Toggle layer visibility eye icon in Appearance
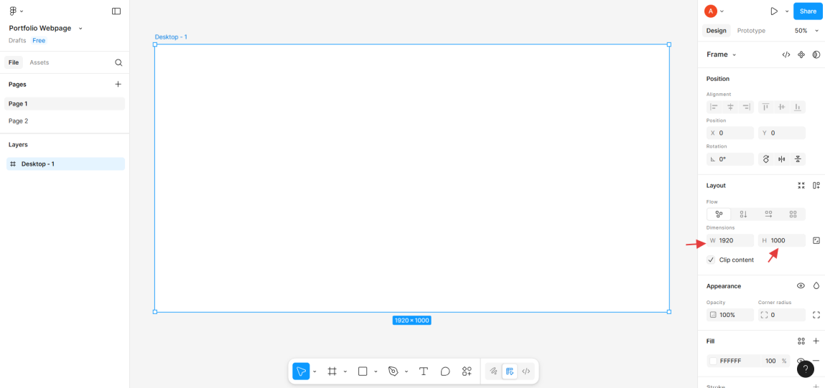This screenshot has width=825, height=388. click(x=801, y=285)
